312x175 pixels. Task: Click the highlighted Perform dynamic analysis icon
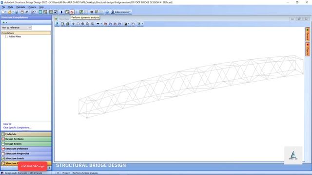point(72,12)
